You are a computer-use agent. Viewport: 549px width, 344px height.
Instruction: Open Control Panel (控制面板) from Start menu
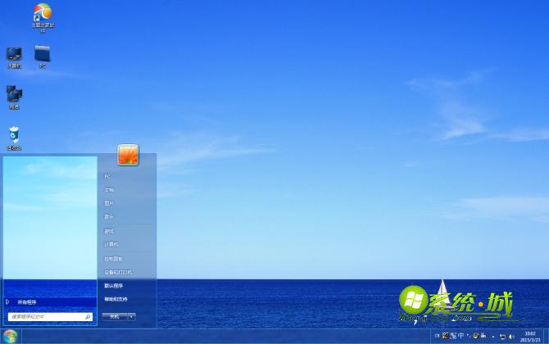pos(113,258)
